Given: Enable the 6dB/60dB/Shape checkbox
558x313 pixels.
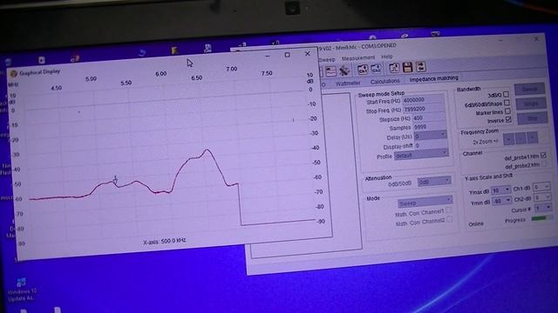Looking at the screenshot, I should click(507, 103).
